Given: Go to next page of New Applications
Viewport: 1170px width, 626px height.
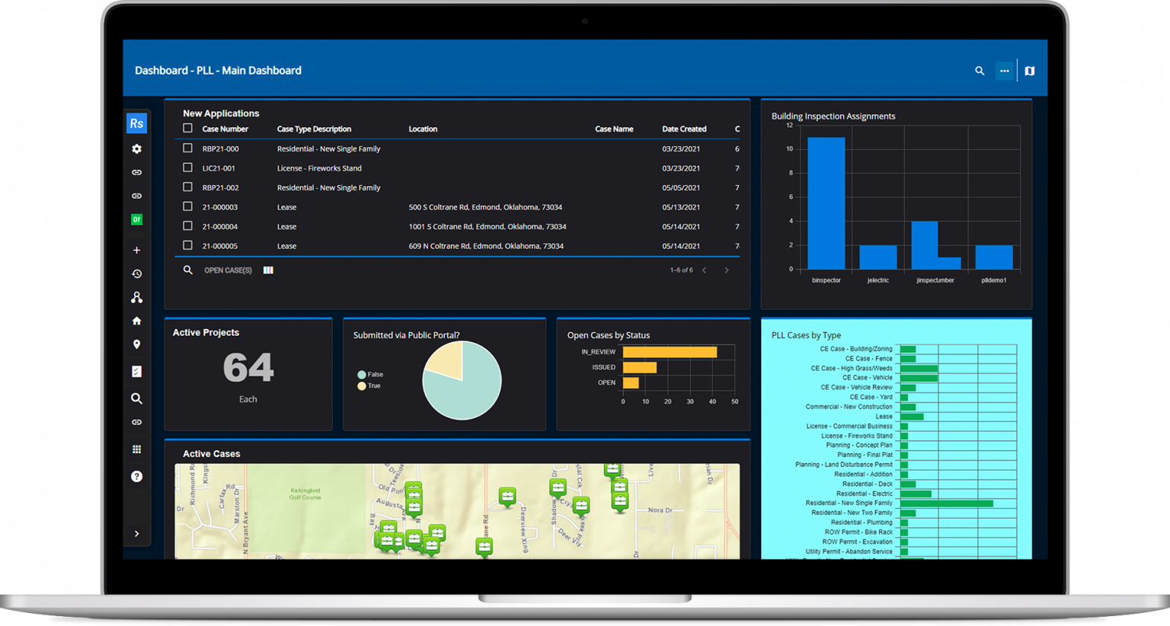Looking at the screenshot, I should coord(726,270).
